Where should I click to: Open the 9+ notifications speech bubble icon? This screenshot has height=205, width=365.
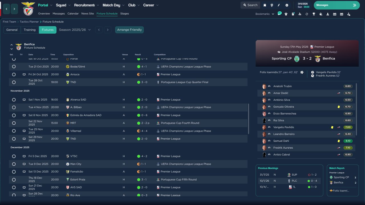(279, 14)
